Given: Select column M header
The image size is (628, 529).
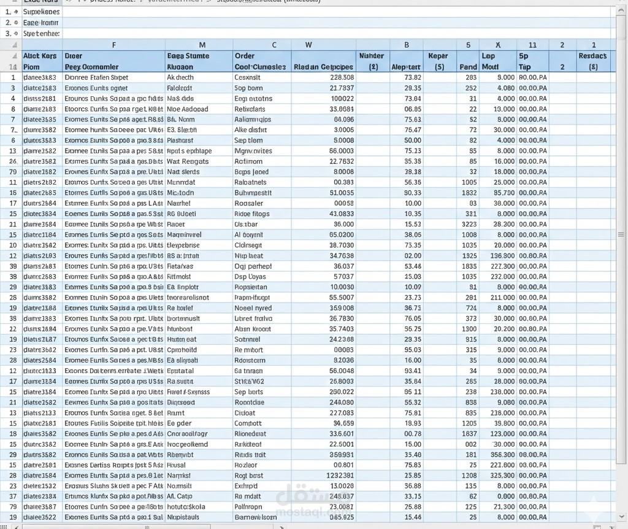Looking at the screenshot, I should tap(202, 45).
